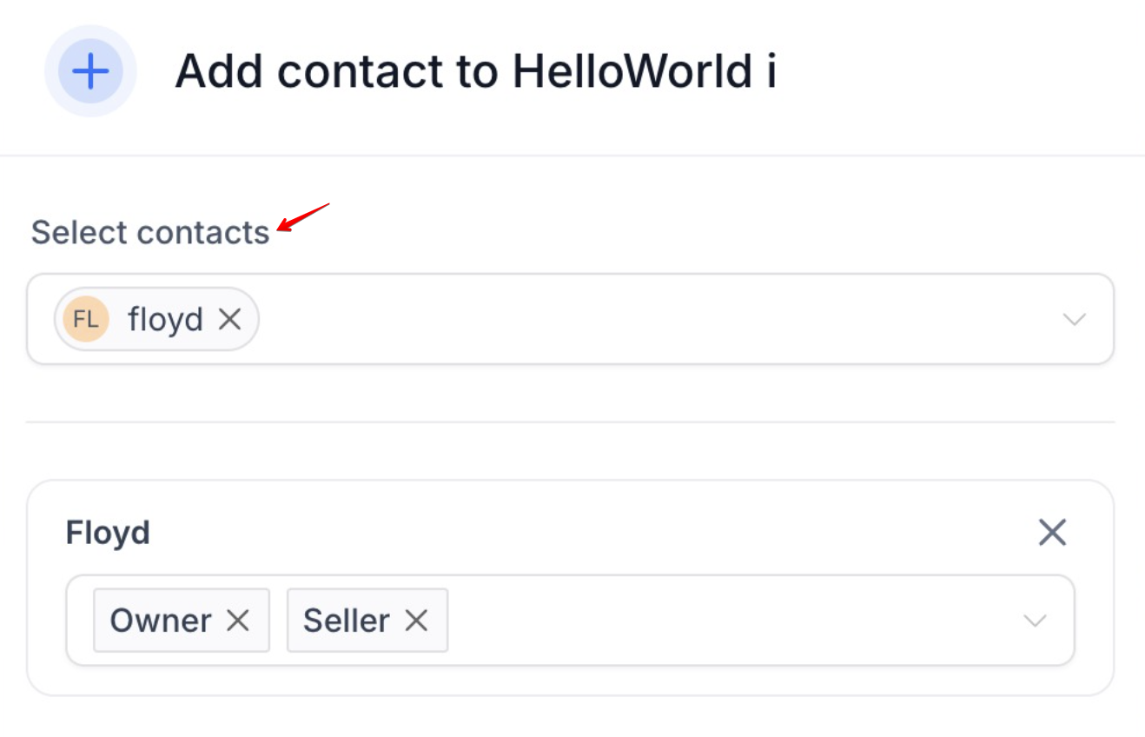Remove the Owner role tag
This screenshot has width=1145, height=737.
(x=238, y=621)
